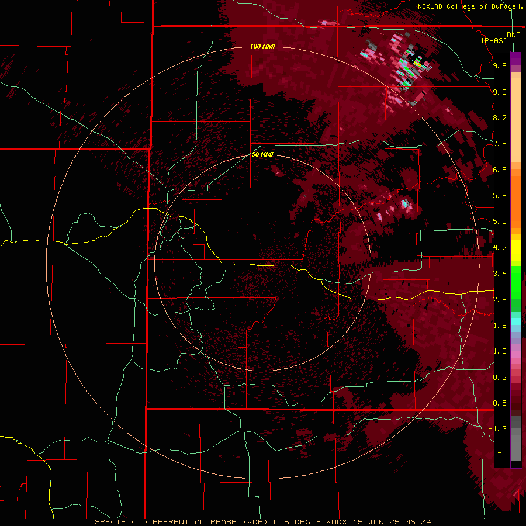This screenshot has width=526, height=526.
Task: Click the 9.8 value on the color scale
Action: click(x=500, y=65)
